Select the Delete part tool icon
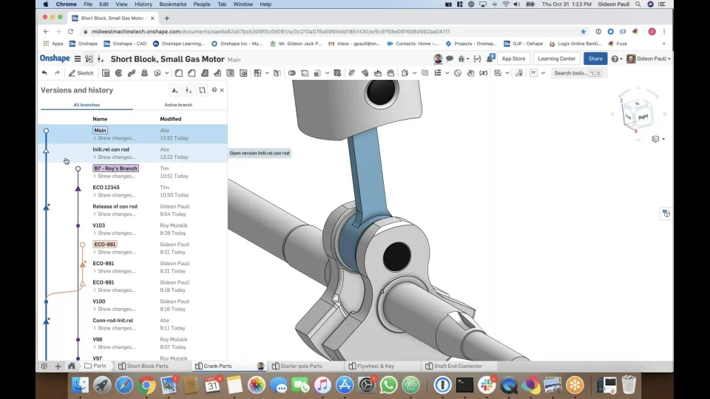The width and height of the screenshot is (710, 399). 337,73
